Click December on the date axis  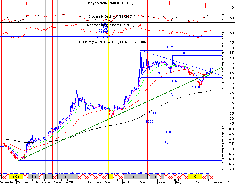click(x=61, y=182)
